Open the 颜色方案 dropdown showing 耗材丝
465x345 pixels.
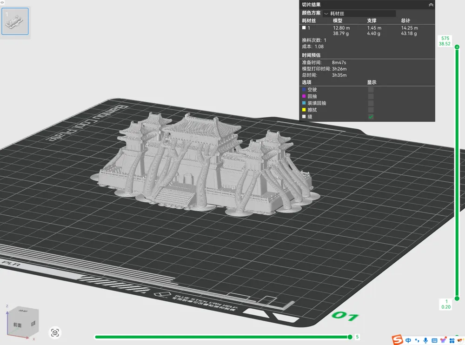pos(359,13)
